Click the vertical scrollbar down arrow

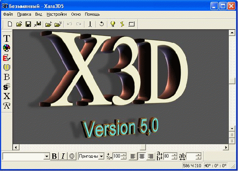tap(232, 129)
